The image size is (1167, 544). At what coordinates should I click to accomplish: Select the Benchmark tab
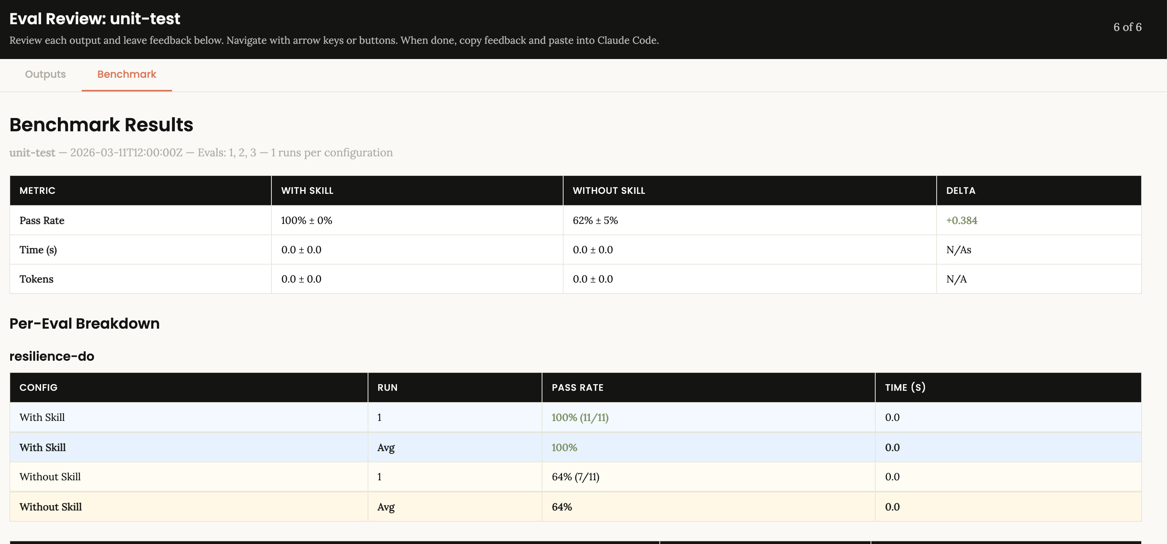[x=126, y=74]
